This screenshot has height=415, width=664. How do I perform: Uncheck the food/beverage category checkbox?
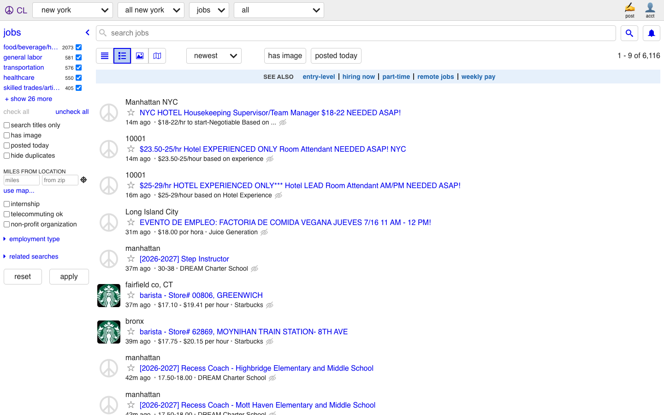[79, 47]
